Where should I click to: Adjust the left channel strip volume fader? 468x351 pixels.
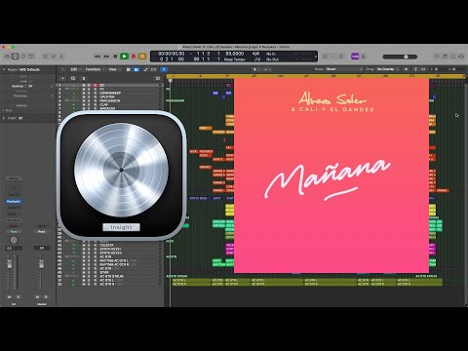point(10,264)
